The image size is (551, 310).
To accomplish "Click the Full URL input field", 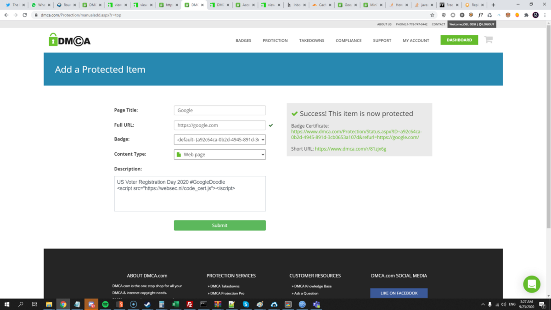I will click(x=220, y=125).
